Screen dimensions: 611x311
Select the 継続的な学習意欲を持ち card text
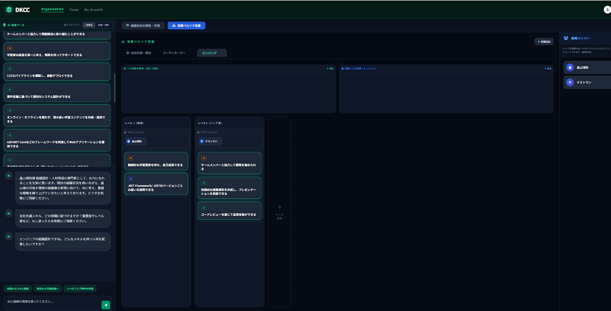pos(155,165)
